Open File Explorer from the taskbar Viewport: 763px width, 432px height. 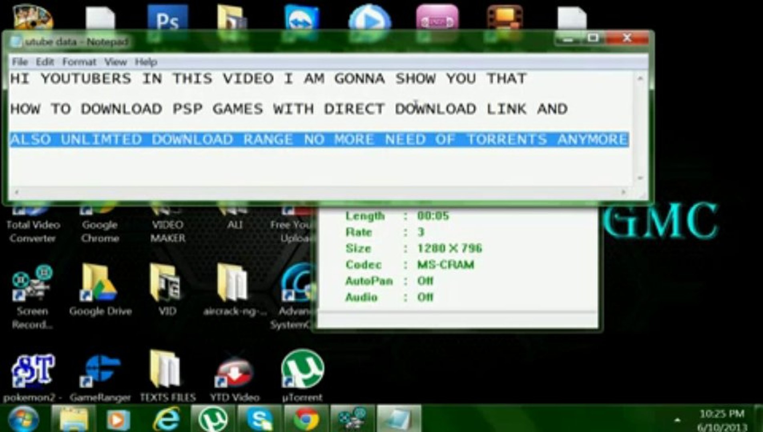[73, 419]
